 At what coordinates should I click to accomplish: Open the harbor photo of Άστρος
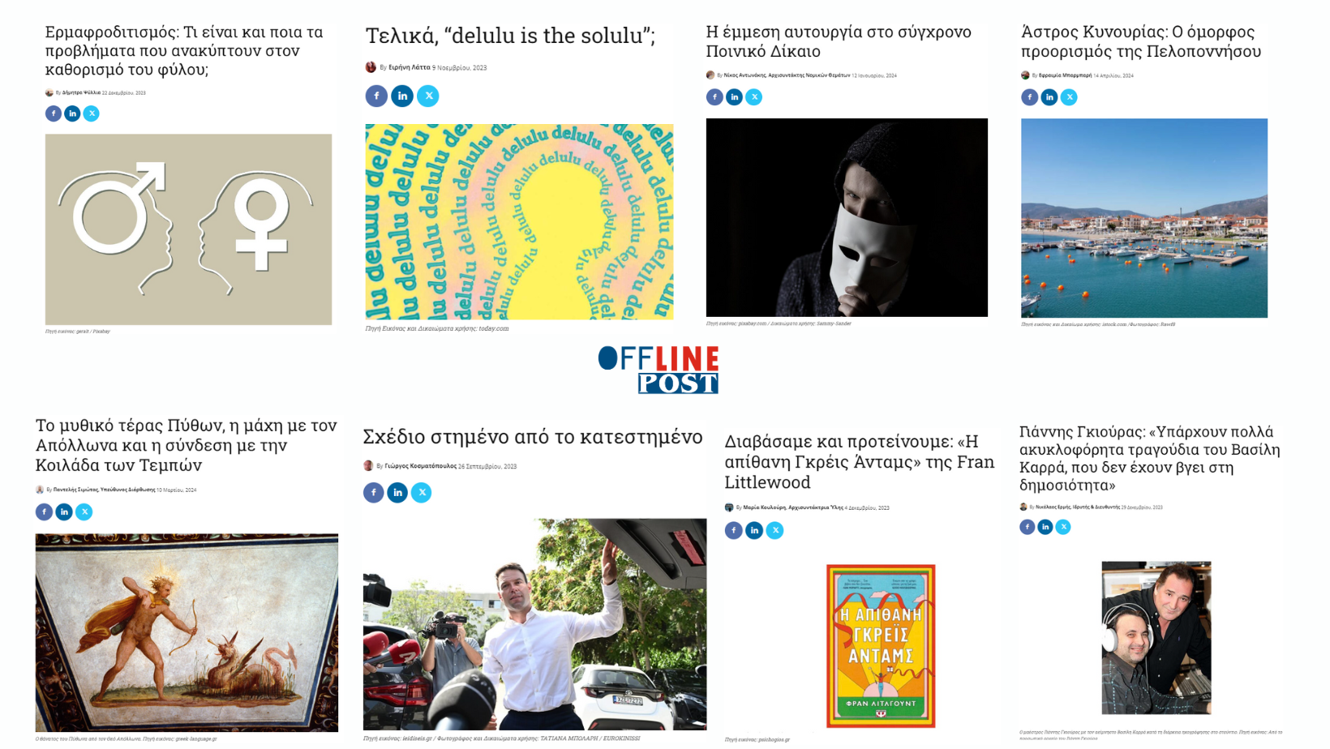(1144, 218)
